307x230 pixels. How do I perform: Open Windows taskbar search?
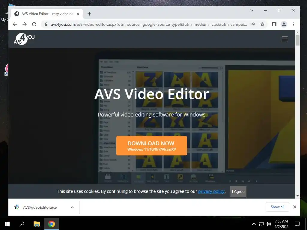tap(22, 224)
